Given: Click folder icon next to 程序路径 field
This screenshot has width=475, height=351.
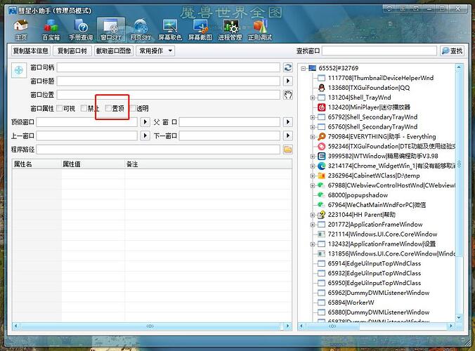Looking at the screenshot, I should tap(287, 150).
